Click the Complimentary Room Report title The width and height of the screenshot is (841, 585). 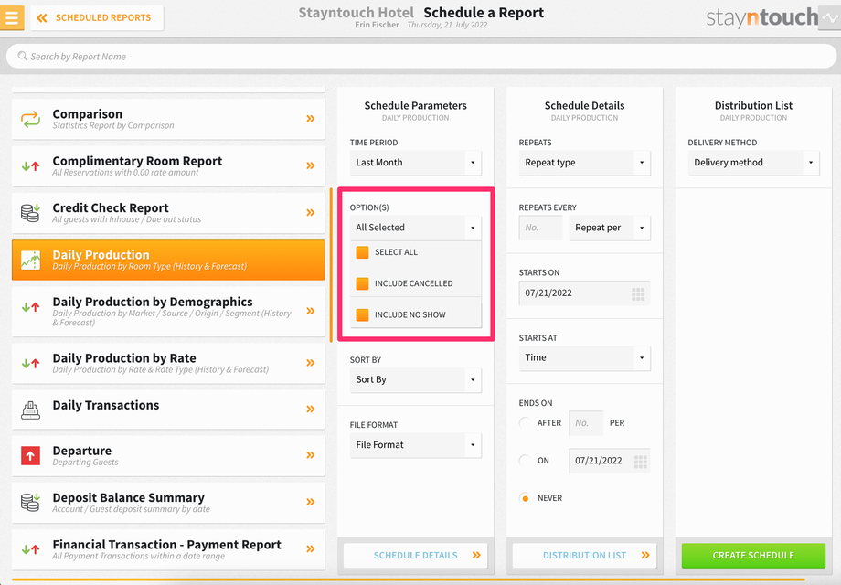pos(137,161)
